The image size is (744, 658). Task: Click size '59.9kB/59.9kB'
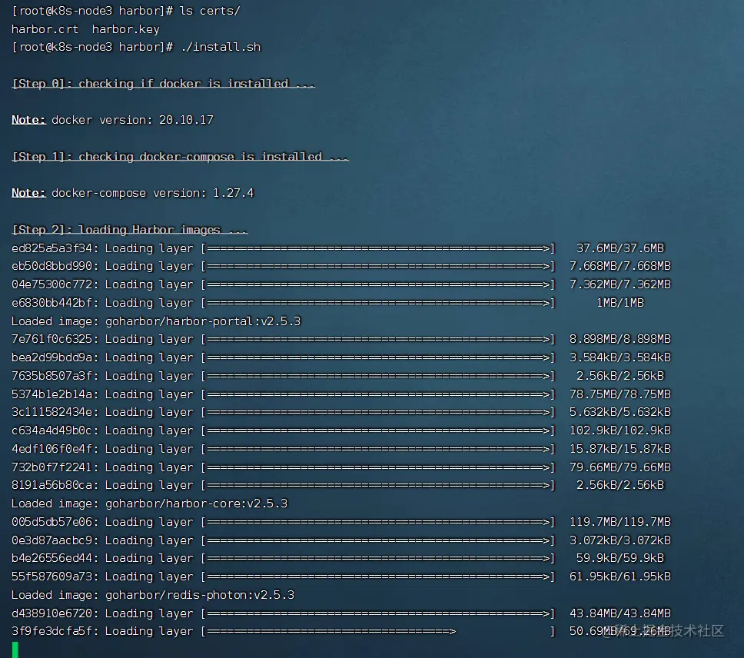[620, 558]
